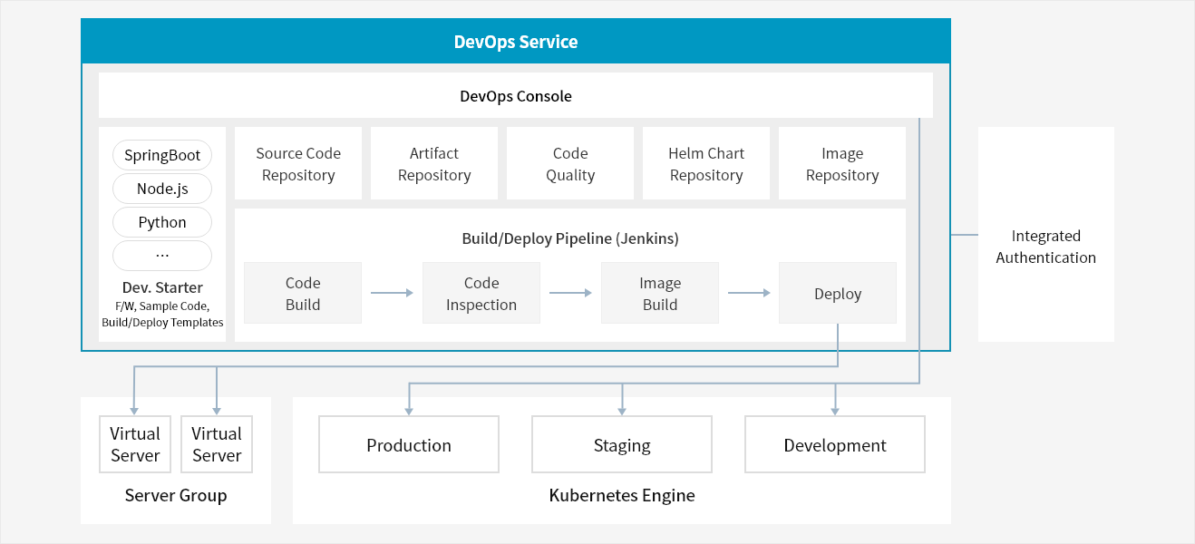Viewport: 1195px width, 544px height.
Task: Click the ellipsis starter pill
Action: (162, 256)
